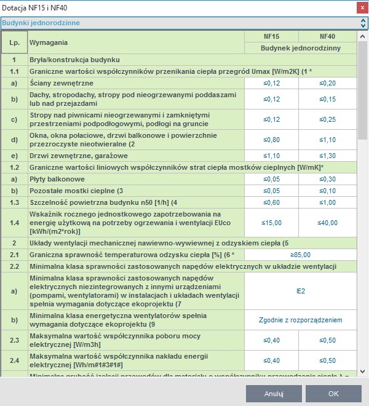Click the Szczelność powietrzna budynku n50 label
Viewport: 369px width, 406px height.
(x=136, y=202)
